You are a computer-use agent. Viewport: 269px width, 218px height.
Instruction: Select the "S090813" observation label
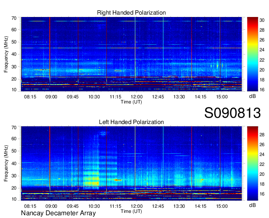233,113
